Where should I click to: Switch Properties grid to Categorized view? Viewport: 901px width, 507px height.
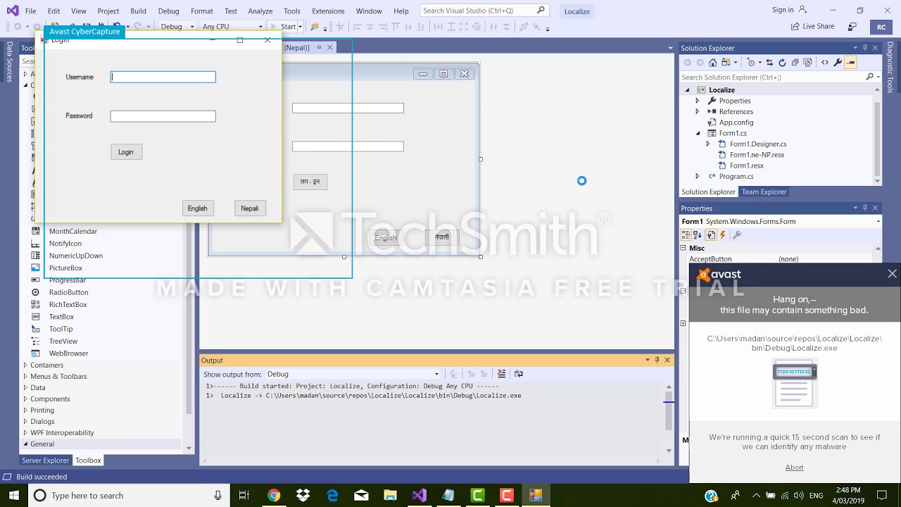click(x=686, y=235)
